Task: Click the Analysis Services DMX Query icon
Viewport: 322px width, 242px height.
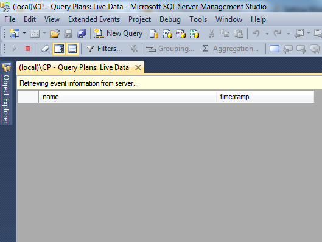Action: click(x=181, y=33)
